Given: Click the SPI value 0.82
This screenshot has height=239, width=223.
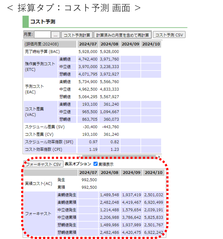Looking at the screenshot, I should 115,142.
